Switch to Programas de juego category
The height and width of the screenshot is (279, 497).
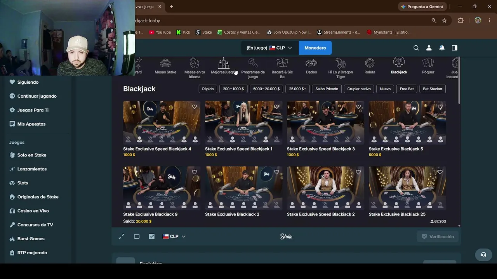(x=253, y=69)
